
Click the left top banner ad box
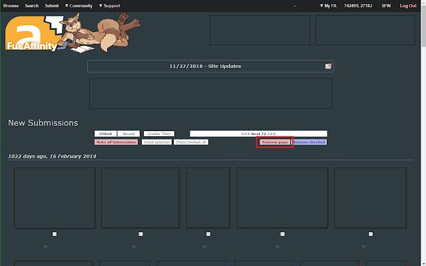[x=260, y=30]
